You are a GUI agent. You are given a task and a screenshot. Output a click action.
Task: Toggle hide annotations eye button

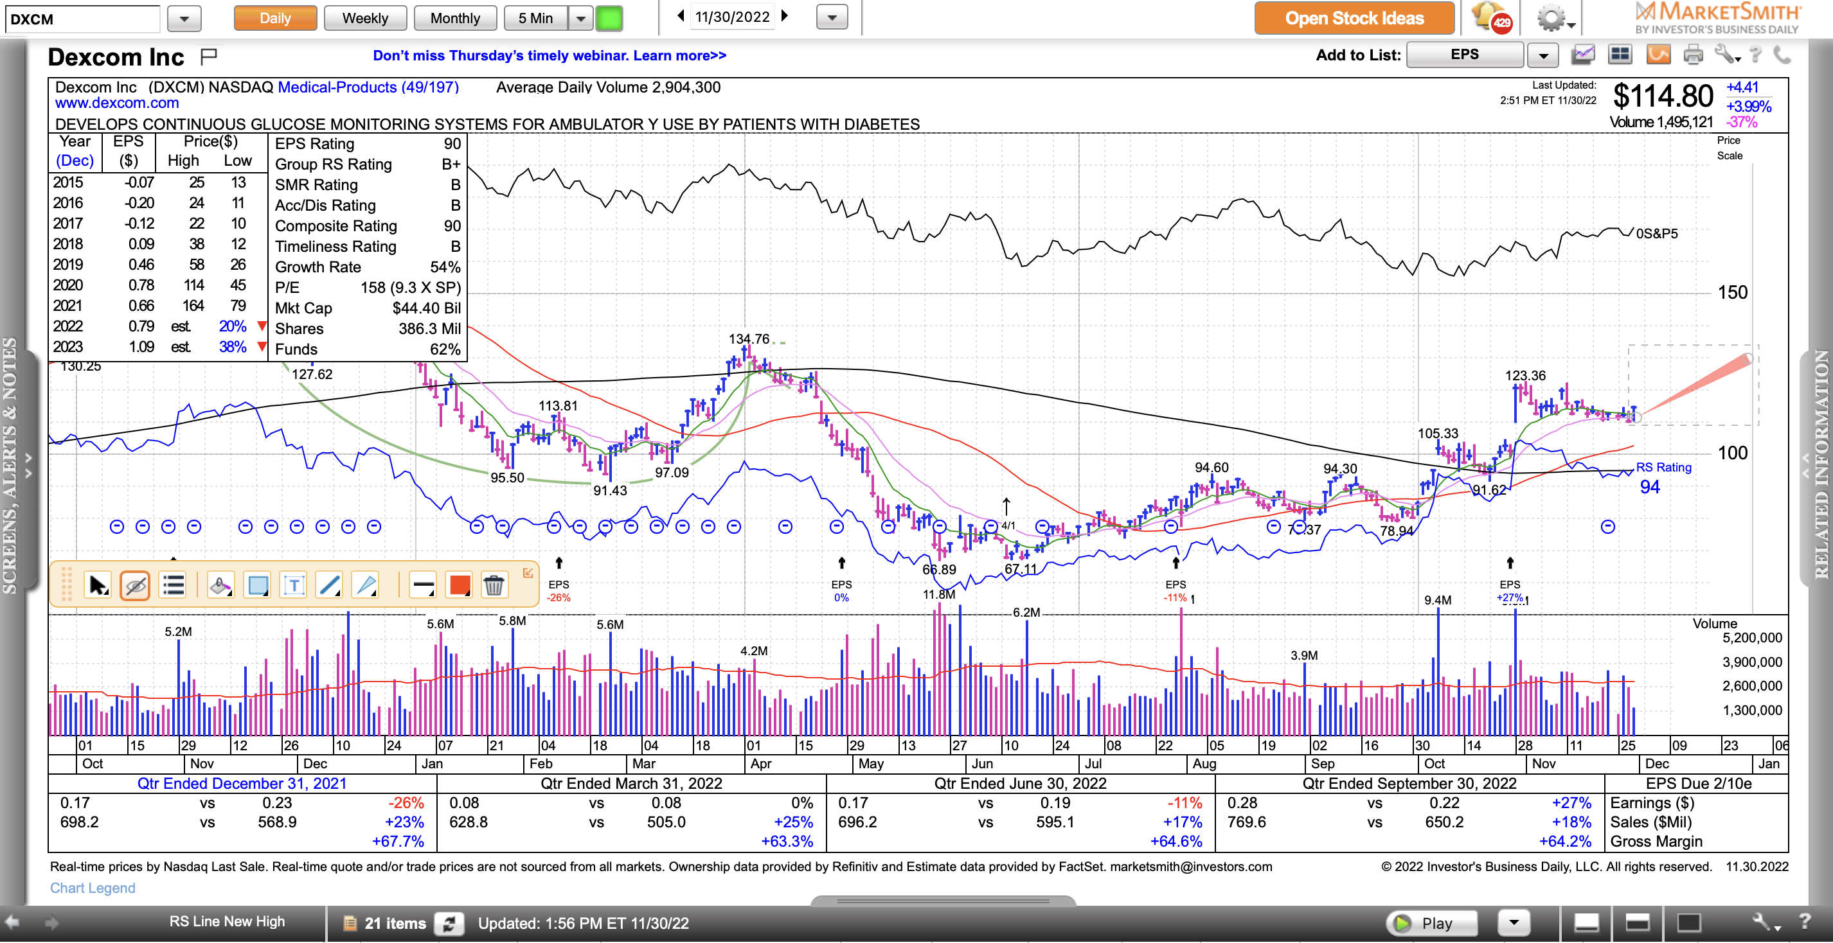134,585
